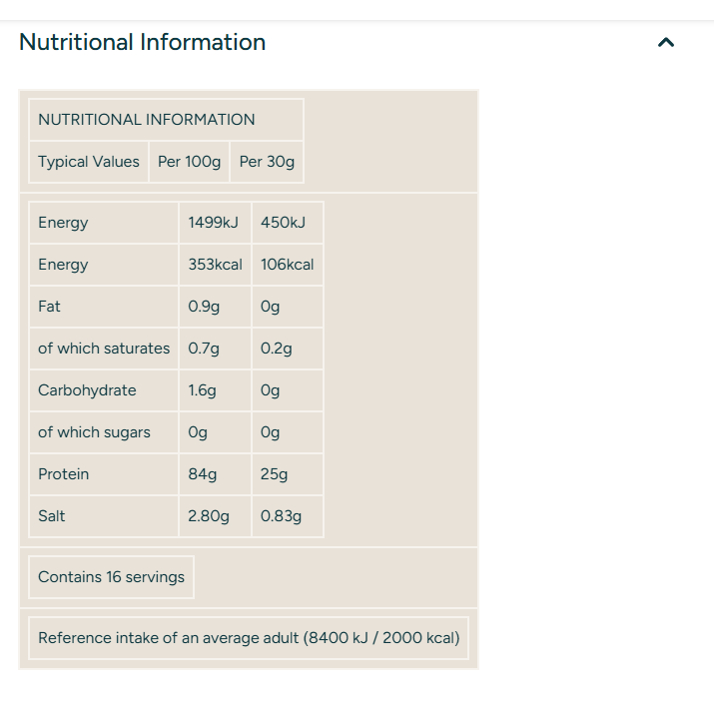Select the 1499kJ energy value
Image resolution: width=714 pixels, height=714 pixels.
(x=215, y=223)
